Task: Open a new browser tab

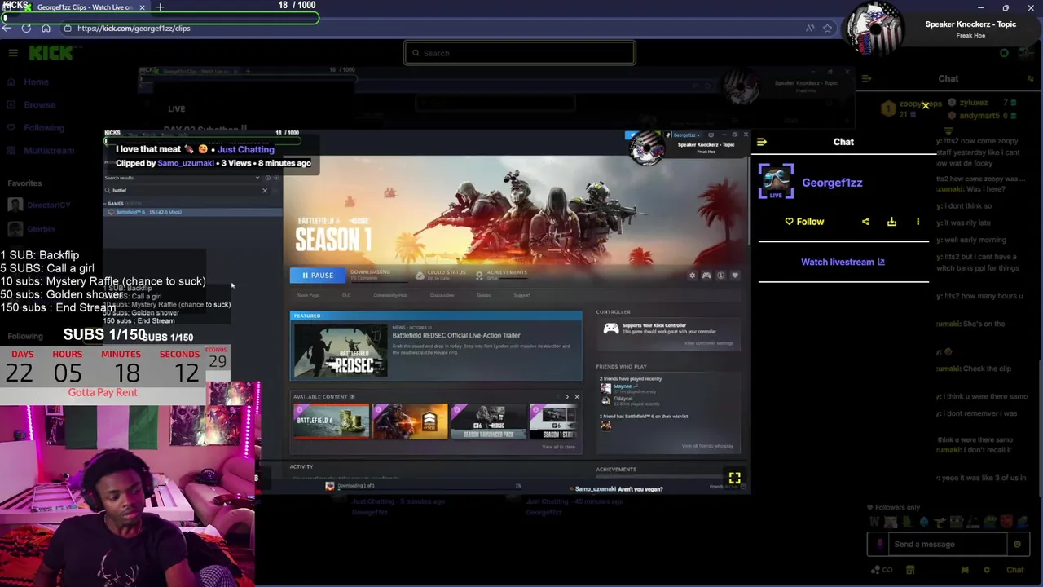Action: click(161, 7)
